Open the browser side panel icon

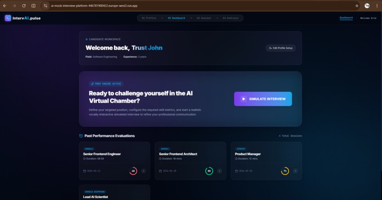coord(33,6)
